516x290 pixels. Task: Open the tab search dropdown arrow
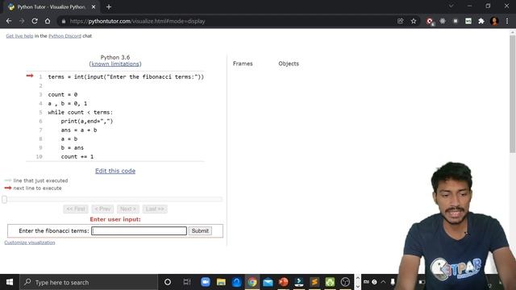(451, 6)
